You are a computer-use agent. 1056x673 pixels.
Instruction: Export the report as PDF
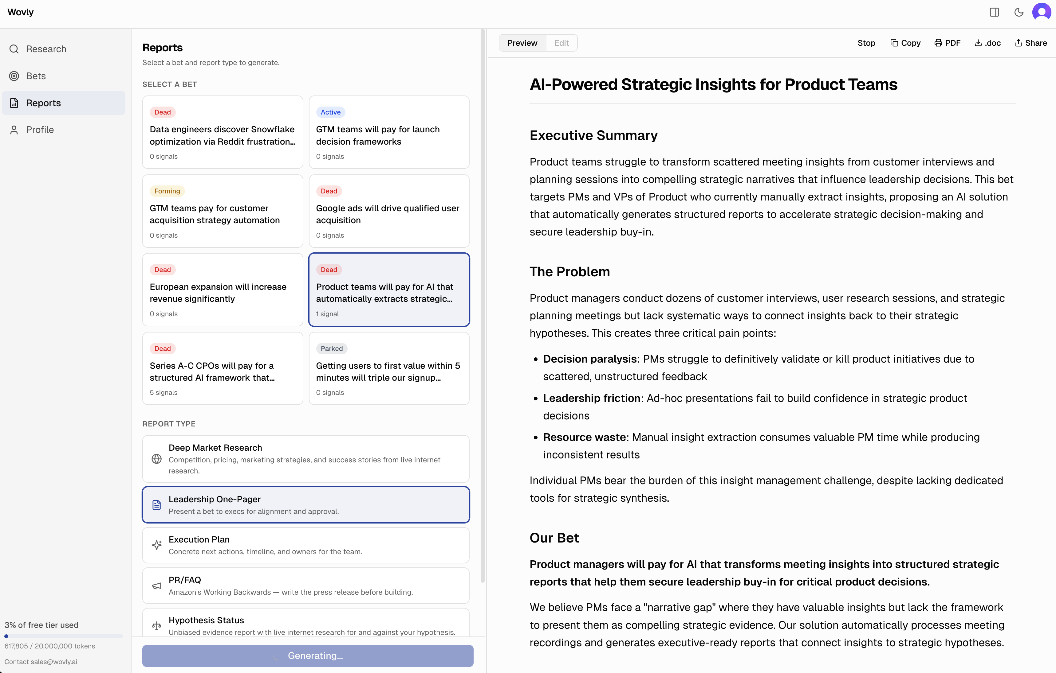(x=947, y=43)
